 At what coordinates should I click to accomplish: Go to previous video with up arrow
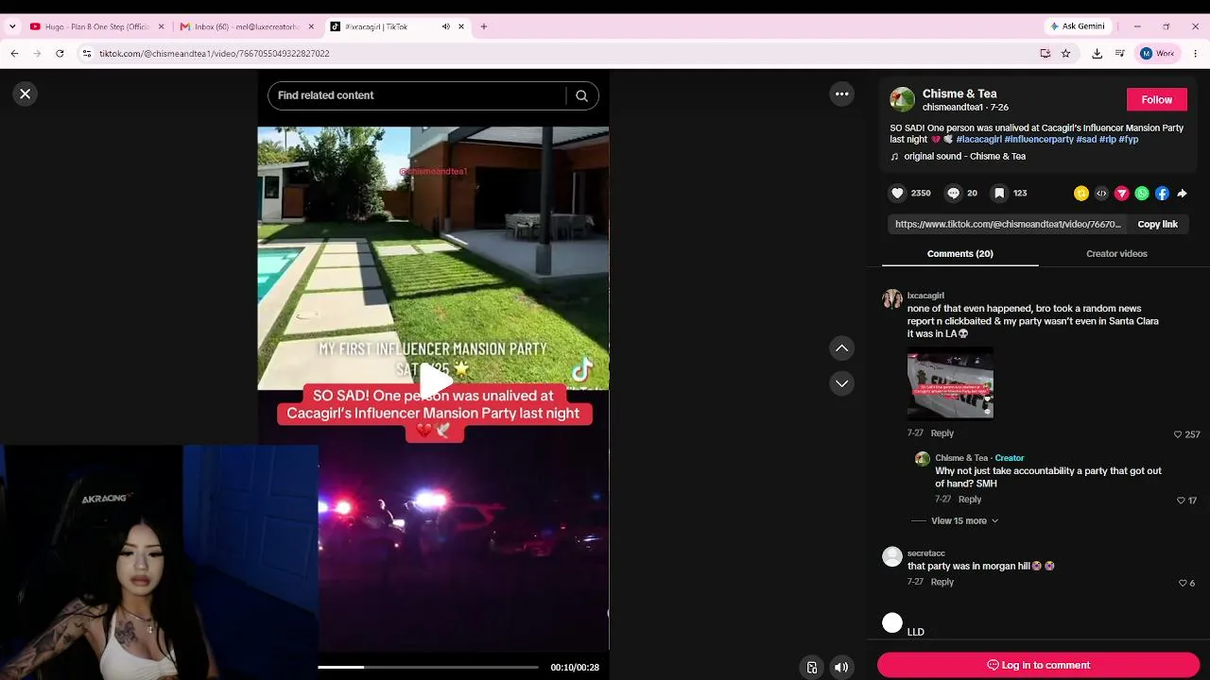[x=841, y=348]
